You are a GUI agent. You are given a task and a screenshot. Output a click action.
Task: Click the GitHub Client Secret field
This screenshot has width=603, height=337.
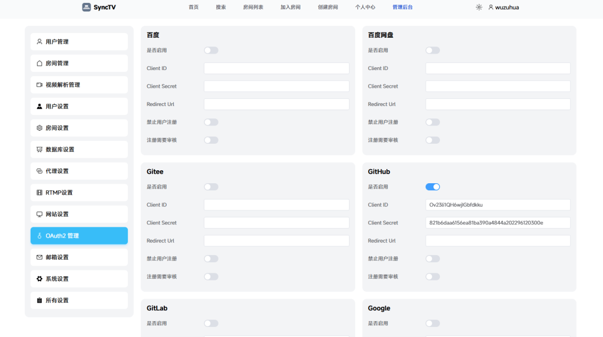click(498, 223)
